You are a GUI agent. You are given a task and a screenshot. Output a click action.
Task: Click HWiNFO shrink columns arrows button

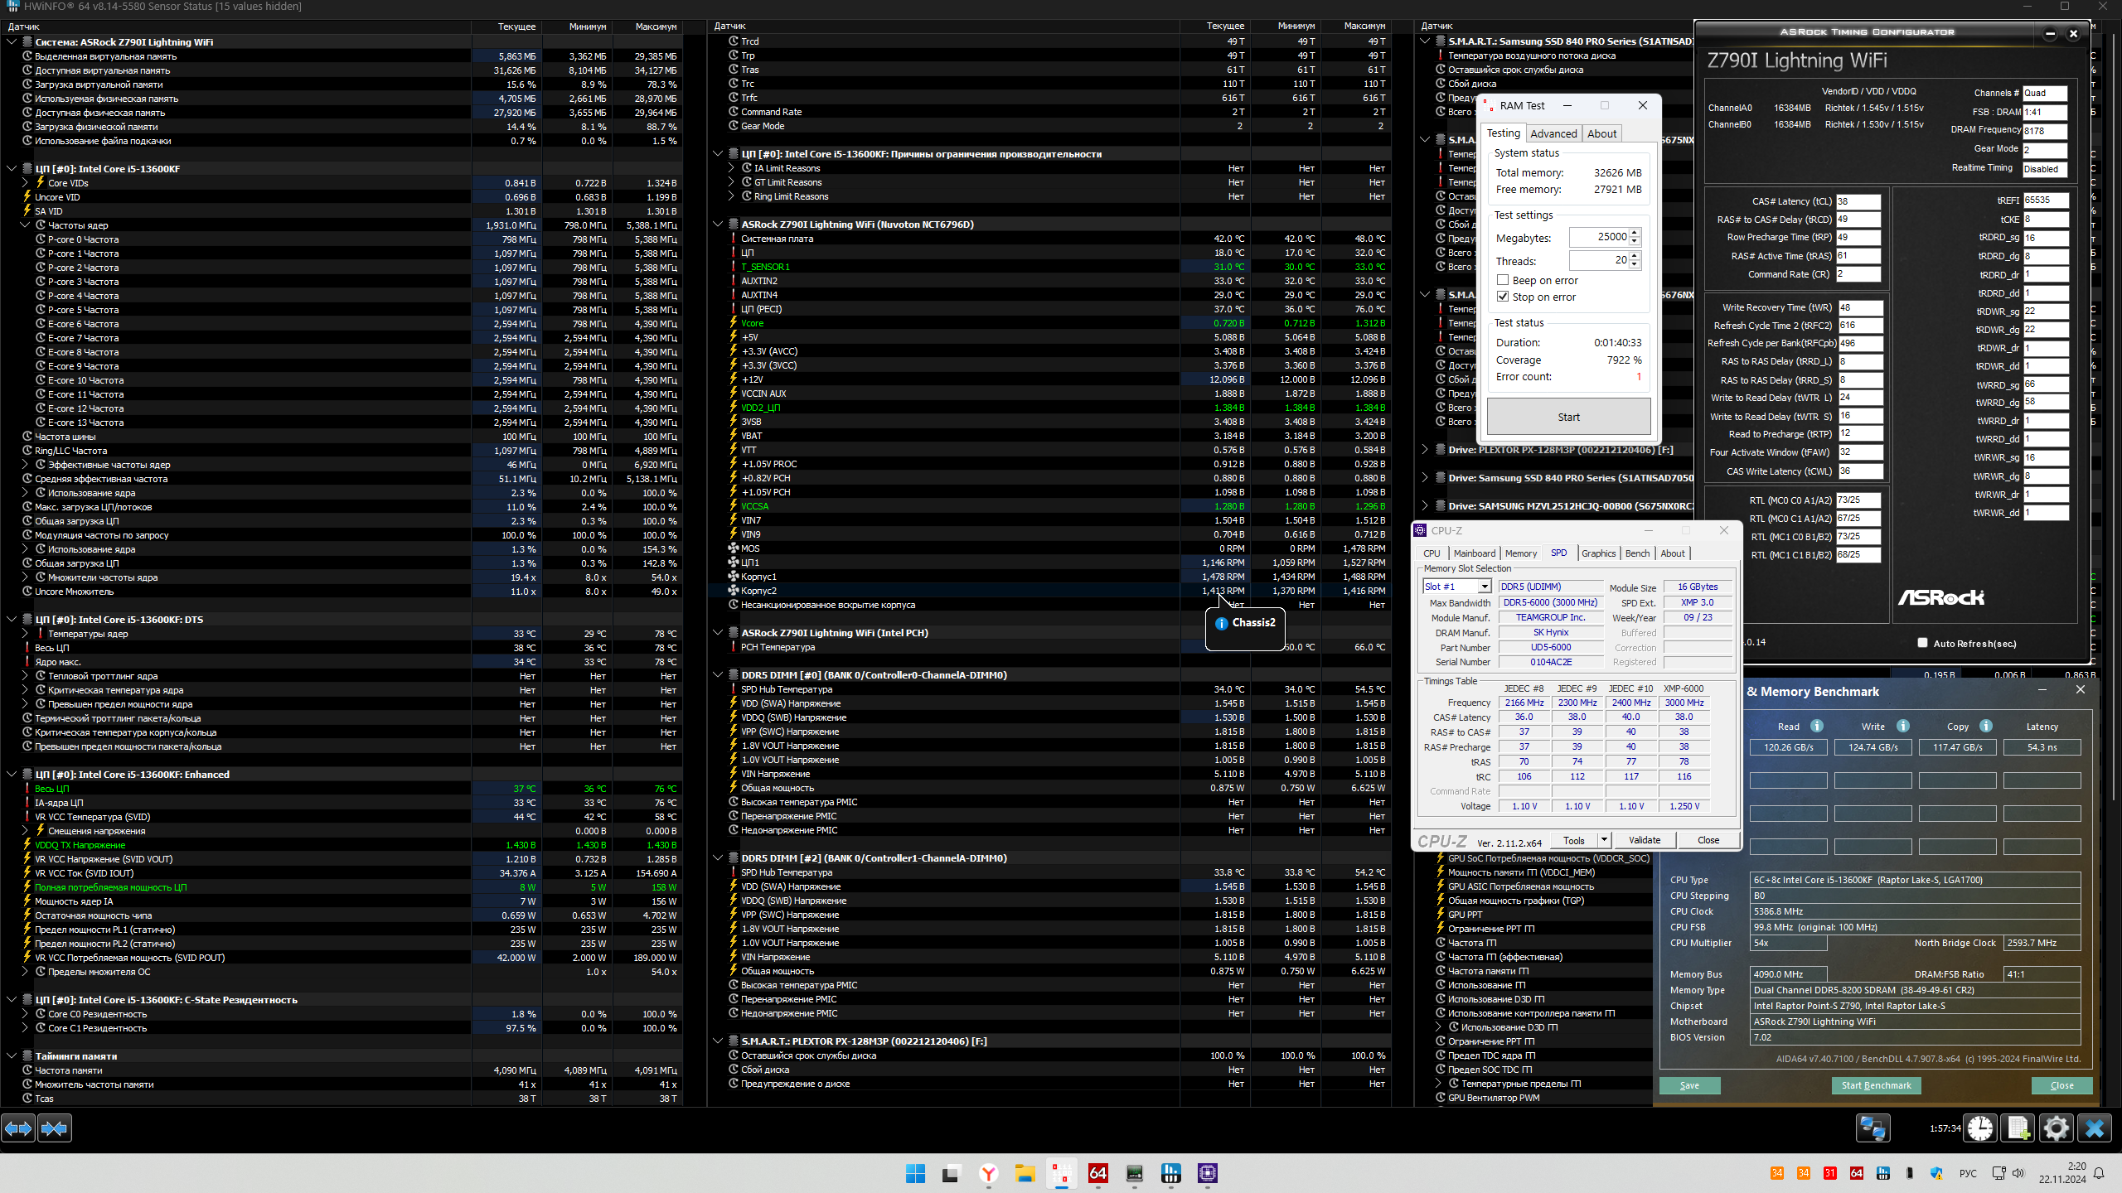[x=55, y=1128]
